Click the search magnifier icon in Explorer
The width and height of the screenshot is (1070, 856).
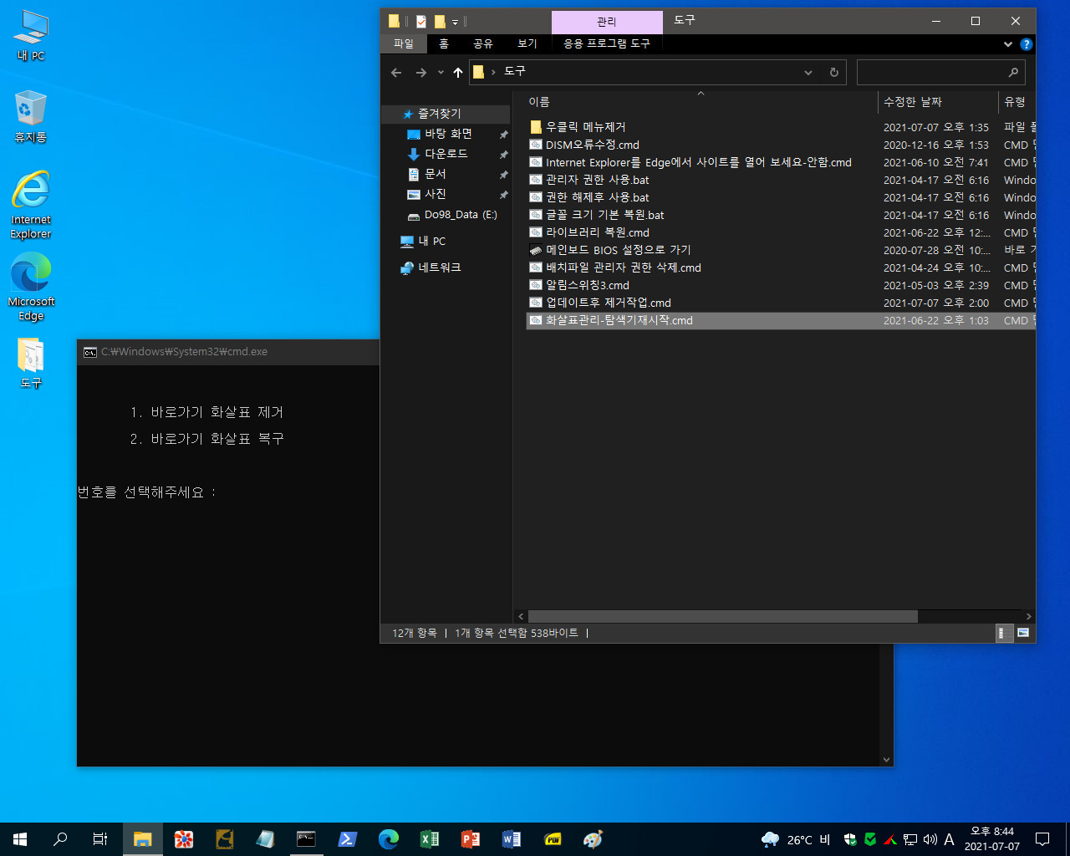[x=1013, y=73]
